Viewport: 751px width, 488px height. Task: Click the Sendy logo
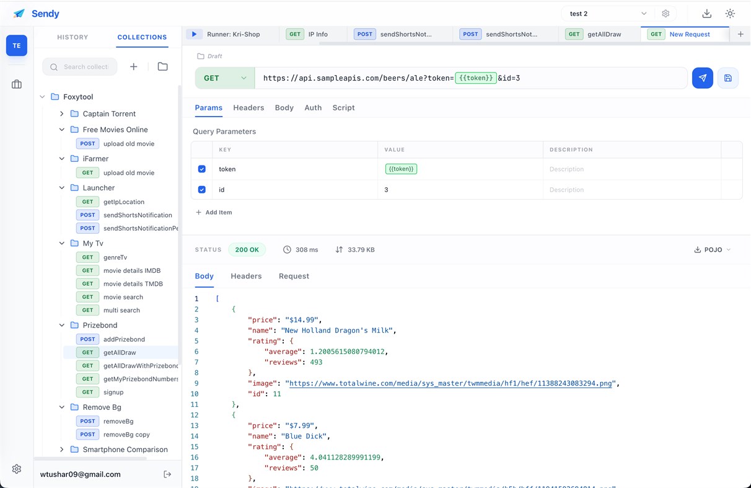click(x=36, y=14)
